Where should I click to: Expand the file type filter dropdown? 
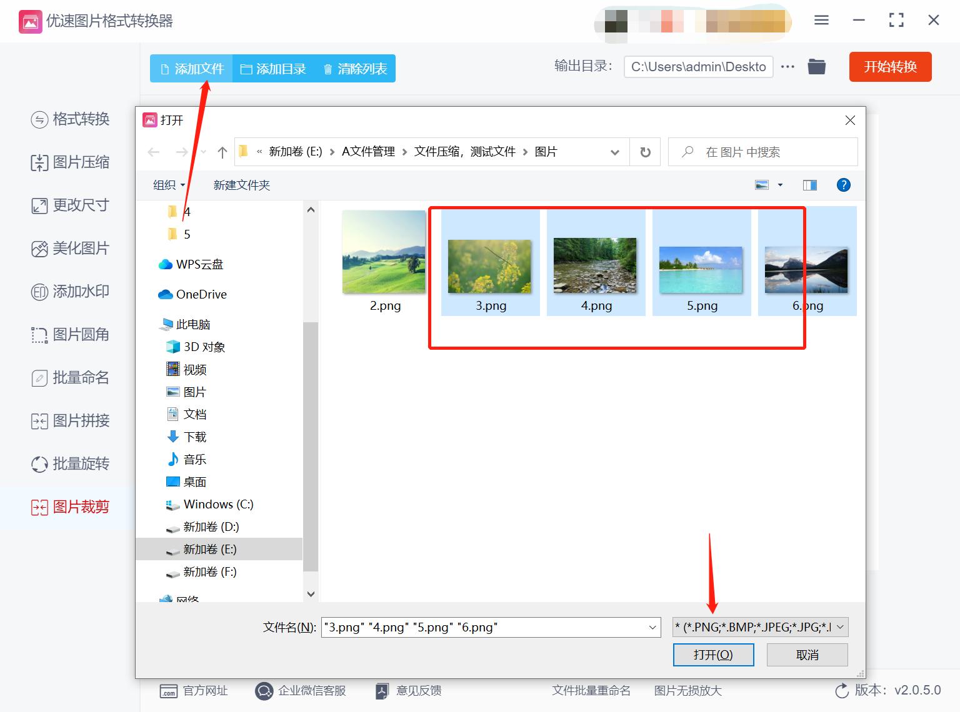point(841,627)
